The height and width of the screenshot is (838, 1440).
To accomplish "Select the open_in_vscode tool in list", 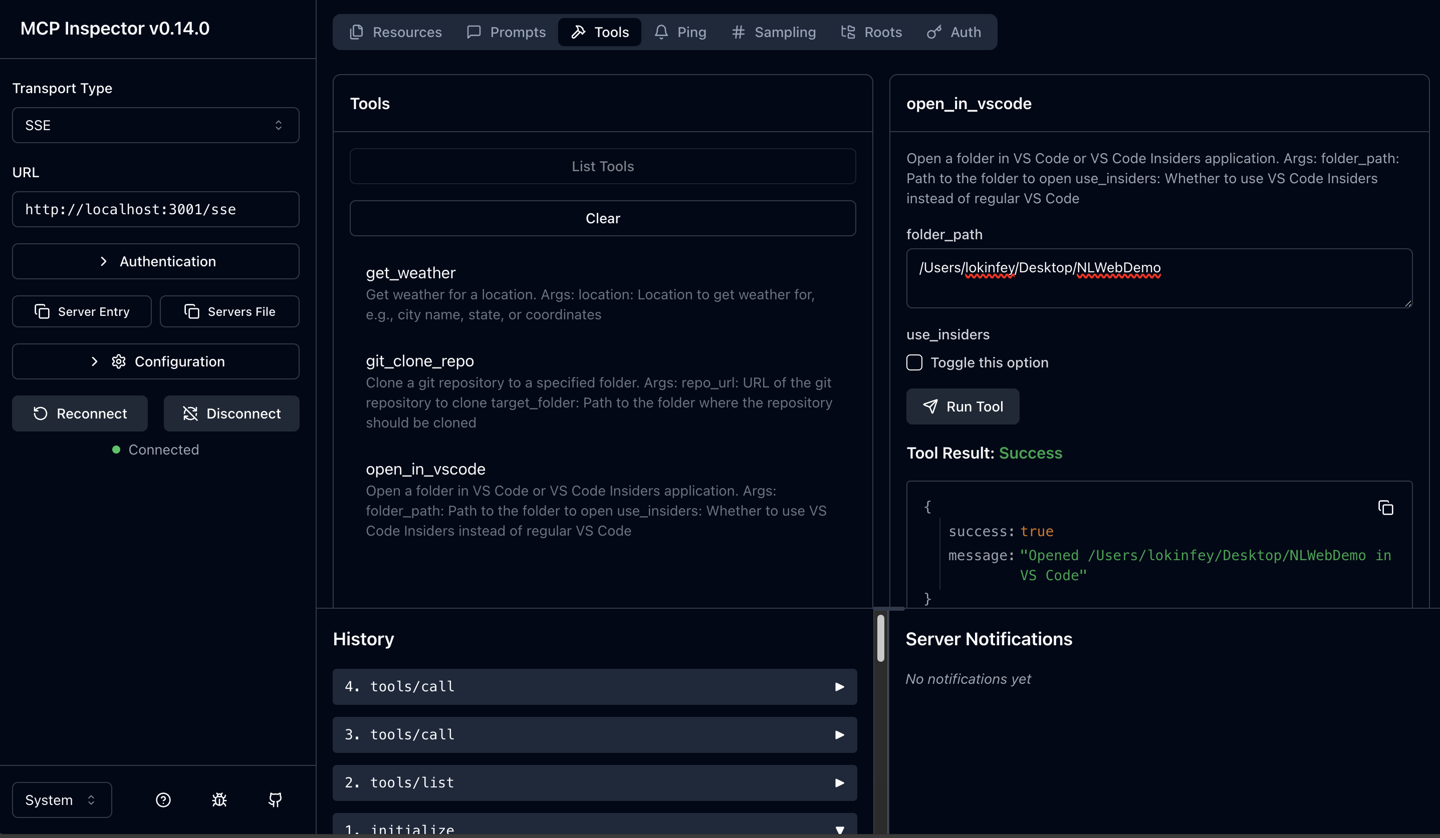I will click(603, 500).
